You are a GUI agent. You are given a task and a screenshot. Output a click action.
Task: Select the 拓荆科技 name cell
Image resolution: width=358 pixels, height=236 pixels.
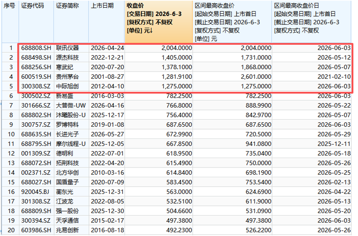pyautogui.click(x=71, y=163)
